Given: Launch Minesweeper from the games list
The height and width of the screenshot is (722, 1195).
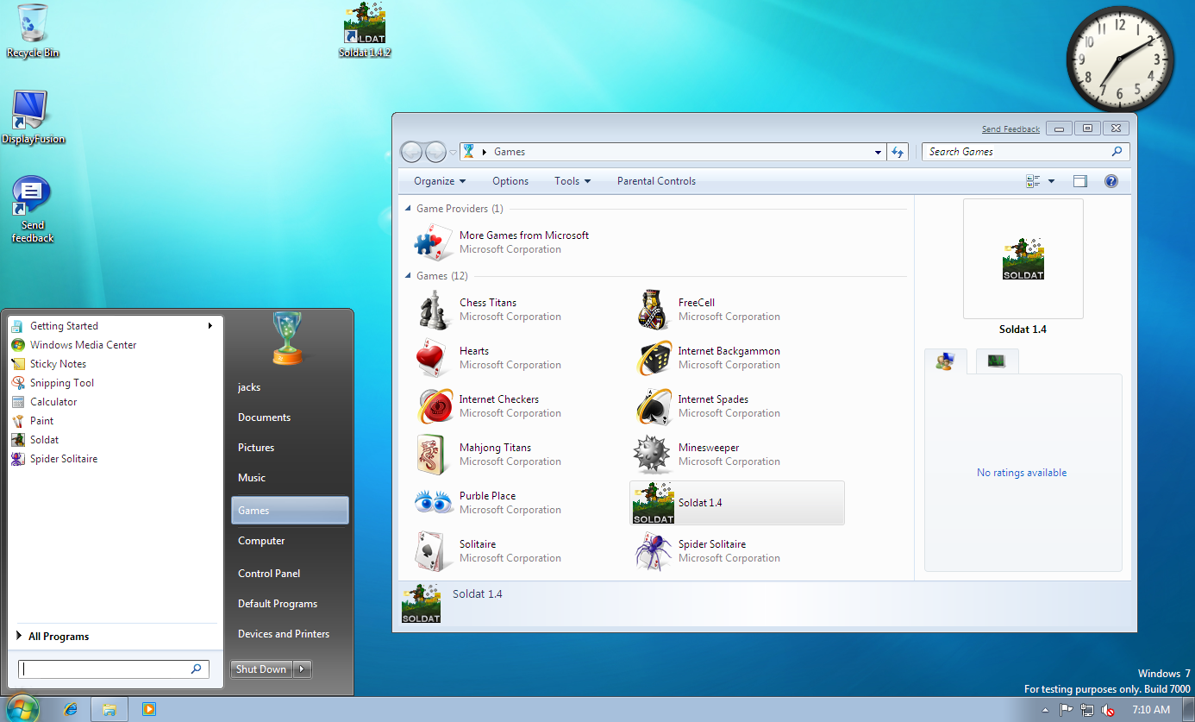Looking at the screenshot, I should point(653,455).
